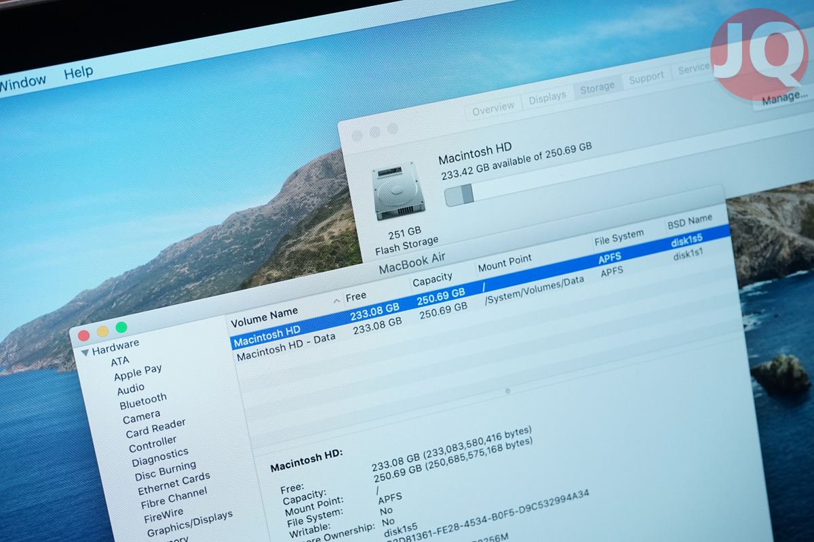Click the "251 GB" label under the drive
This screenshot has width=814, height=542.
coord(405,233)
